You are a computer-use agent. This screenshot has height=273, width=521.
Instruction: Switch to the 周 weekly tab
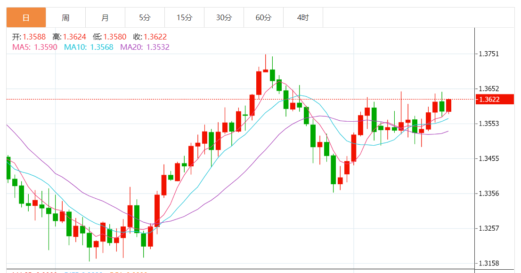click(65, 18)
